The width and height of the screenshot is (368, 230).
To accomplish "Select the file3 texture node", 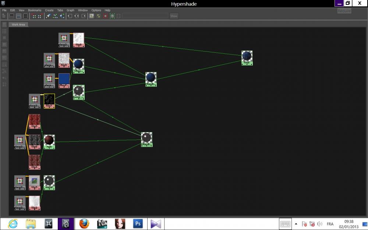I will pyautogui.click(x=35, y=183).
